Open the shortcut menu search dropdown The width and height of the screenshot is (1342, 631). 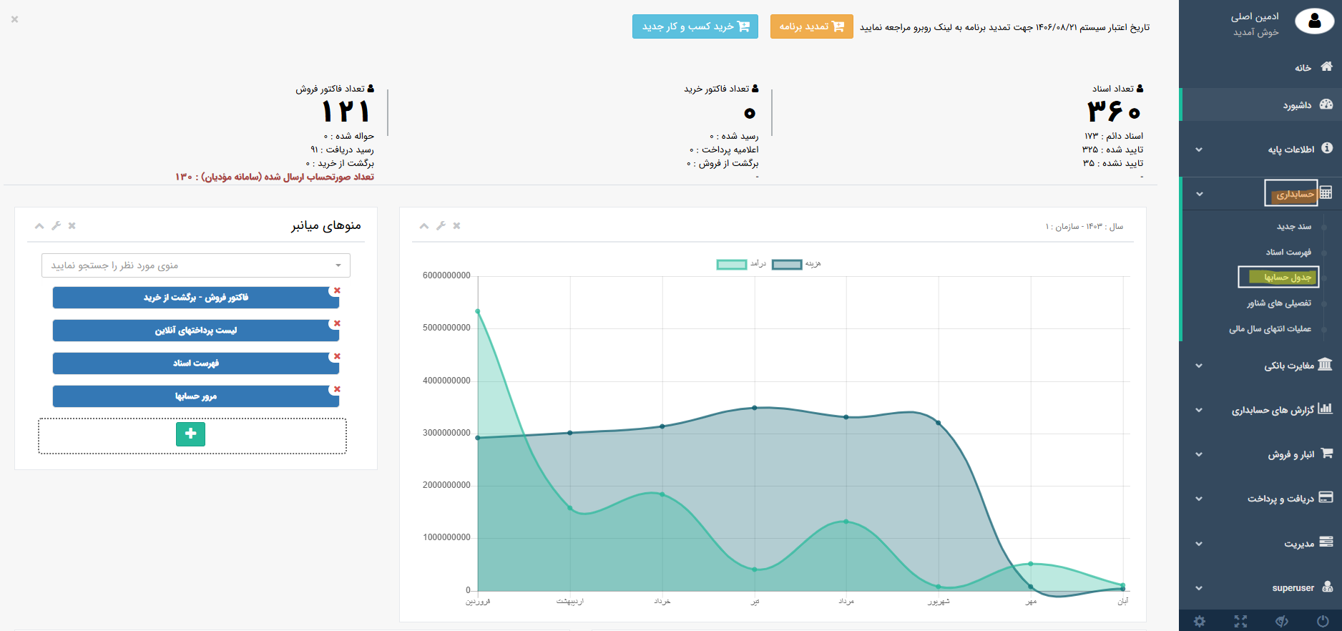pos(195,265)
